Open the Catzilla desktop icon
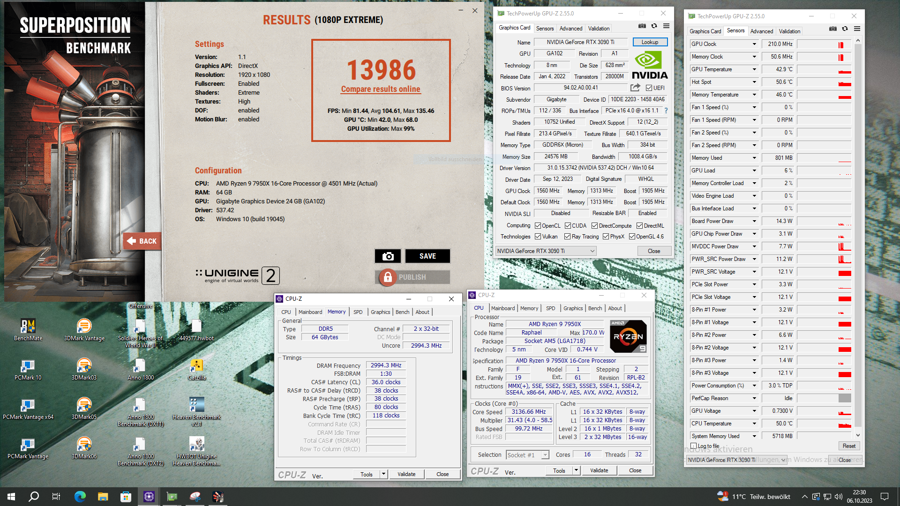This screenshot has height=506, width=900. coord(197,369)
